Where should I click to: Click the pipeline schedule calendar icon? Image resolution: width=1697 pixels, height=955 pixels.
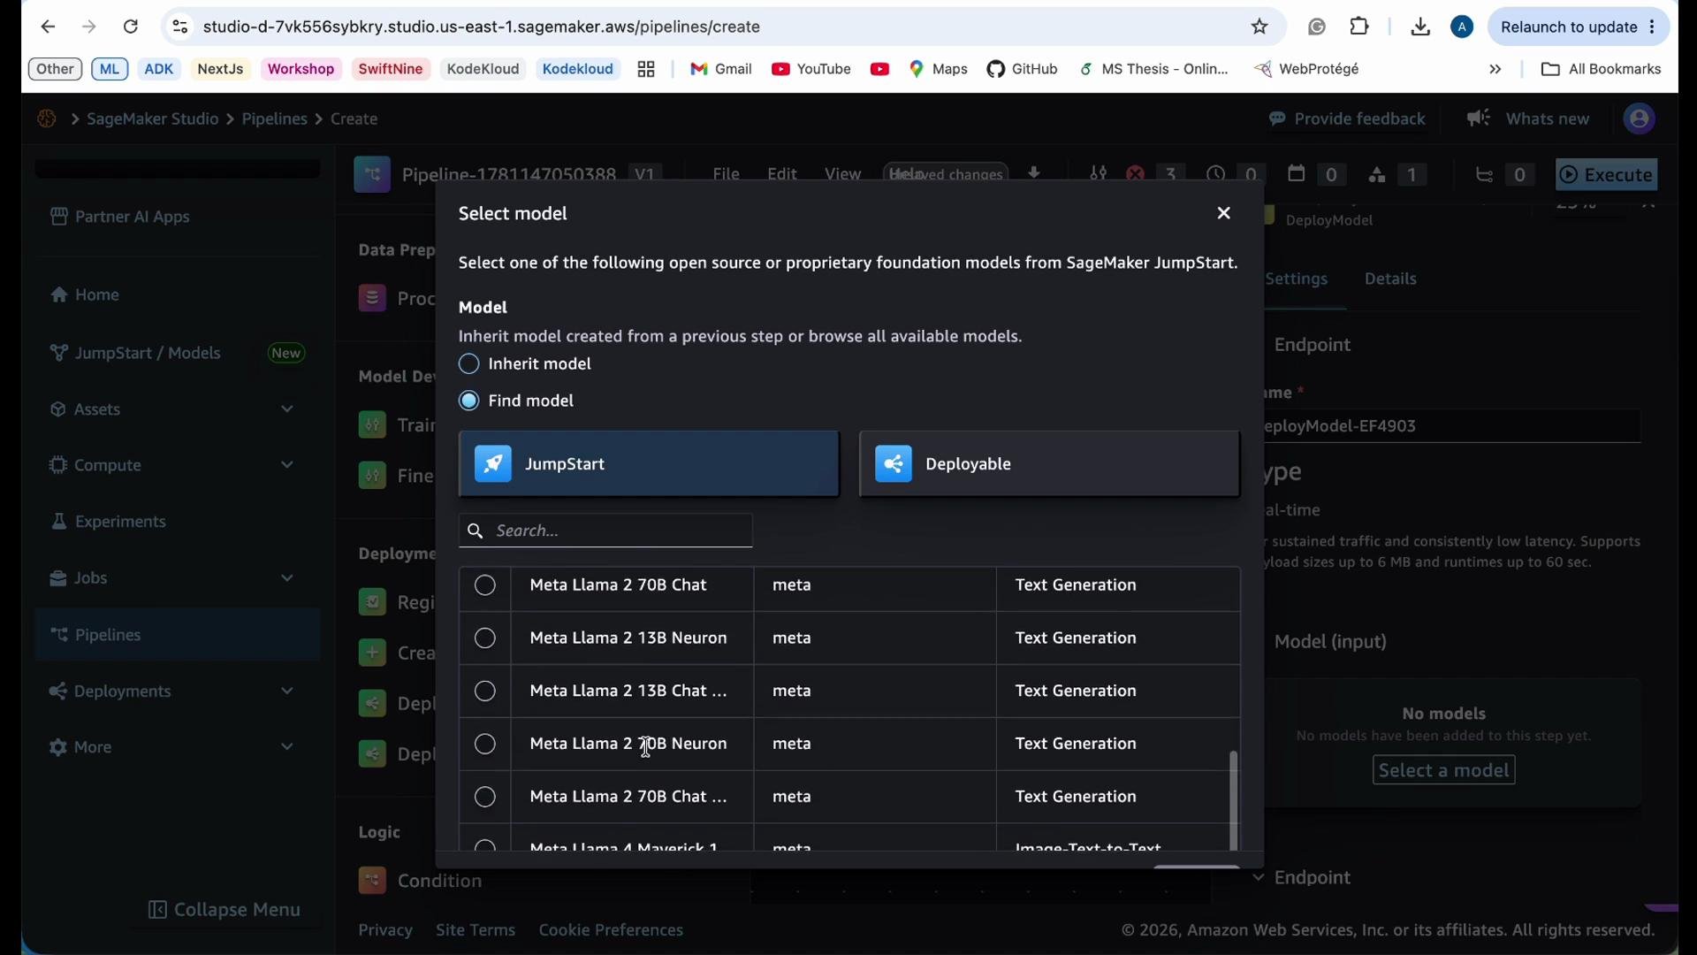1297,174
